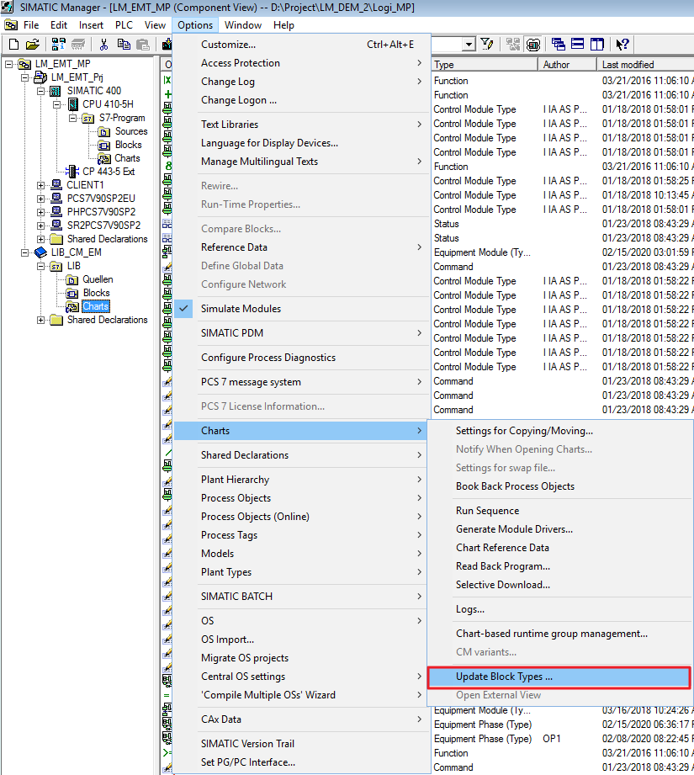Select Configure Process Diagnostics menu entry

301,358
